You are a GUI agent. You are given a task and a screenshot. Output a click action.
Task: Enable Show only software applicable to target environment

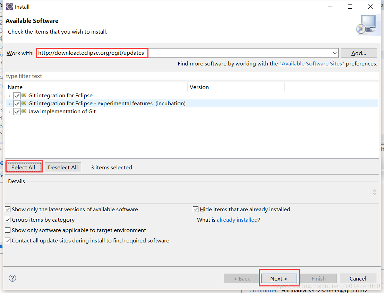coord(8,230)
